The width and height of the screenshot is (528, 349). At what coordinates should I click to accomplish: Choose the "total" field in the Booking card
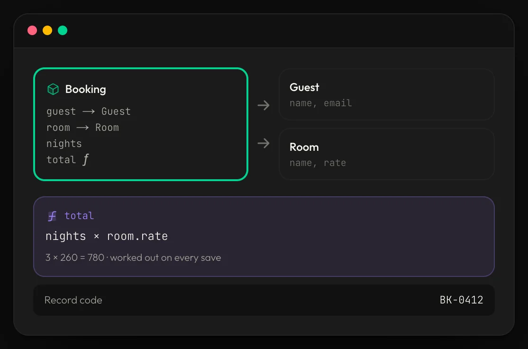(x=61, y=160)
